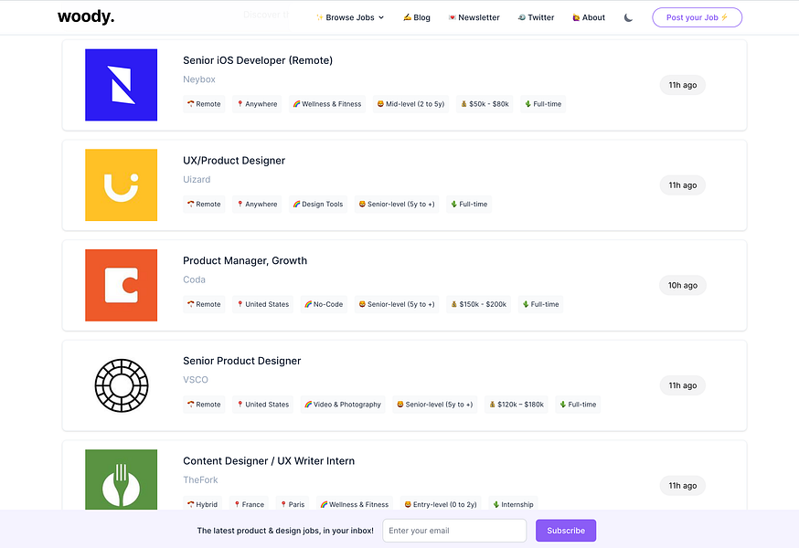Click the Subscribe button
The image size is (799, 548).
click(x=566, y=531)
